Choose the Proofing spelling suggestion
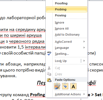103x100 pixels. click(x=61, y=3)
